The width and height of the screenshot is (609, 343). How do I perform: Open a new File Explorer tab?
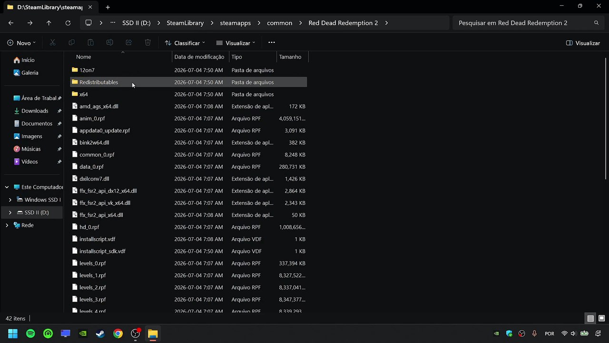(x=108, y=7)
